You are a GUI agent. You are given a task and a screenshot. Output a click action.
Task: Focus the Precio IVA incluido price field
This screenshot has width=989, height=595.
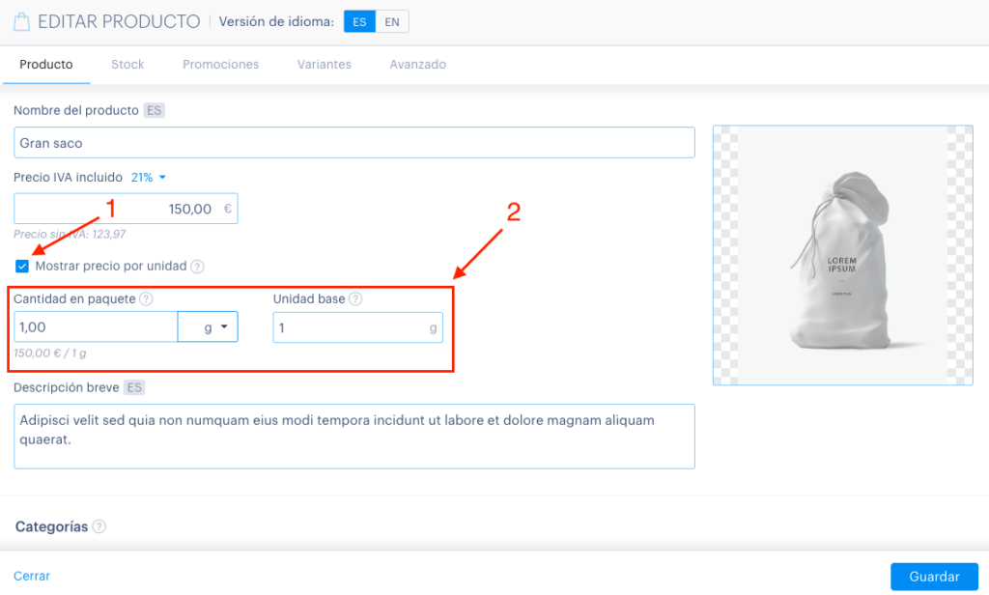(x=126, y=209)
